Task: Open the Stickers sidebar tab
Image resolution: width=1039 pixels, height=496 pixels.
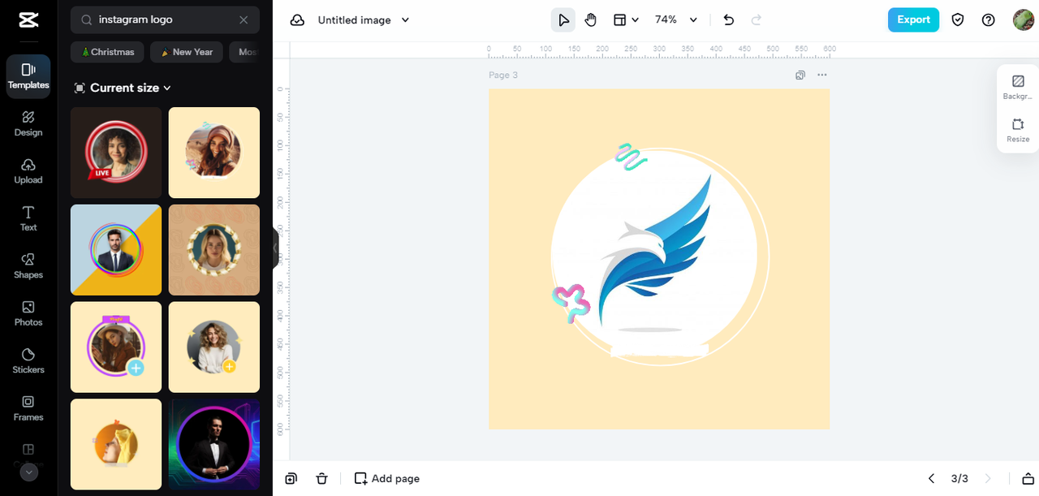Action: coord(28,361)
